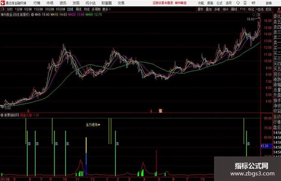
Task: Click the 主力进场★ signal label
Action: point(93,125)
